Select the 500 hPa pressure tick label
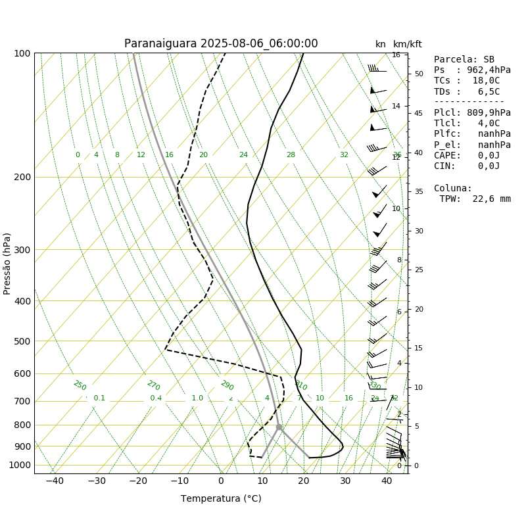This screenshot has width=526, height=526. pyautogui.click(x=22, y=341)
